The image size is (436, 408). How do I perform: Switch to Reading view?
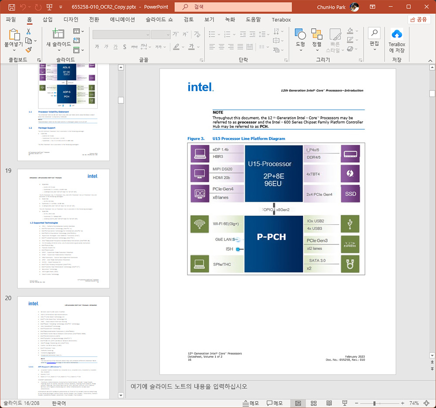(x=329, y=403)
